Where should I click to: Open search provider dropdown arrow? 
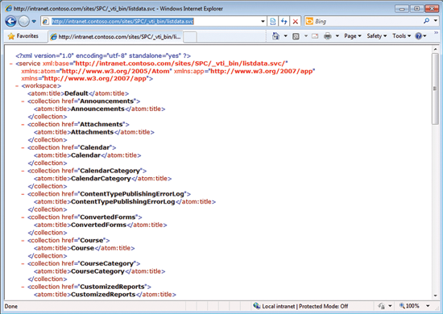click(436, 21)
